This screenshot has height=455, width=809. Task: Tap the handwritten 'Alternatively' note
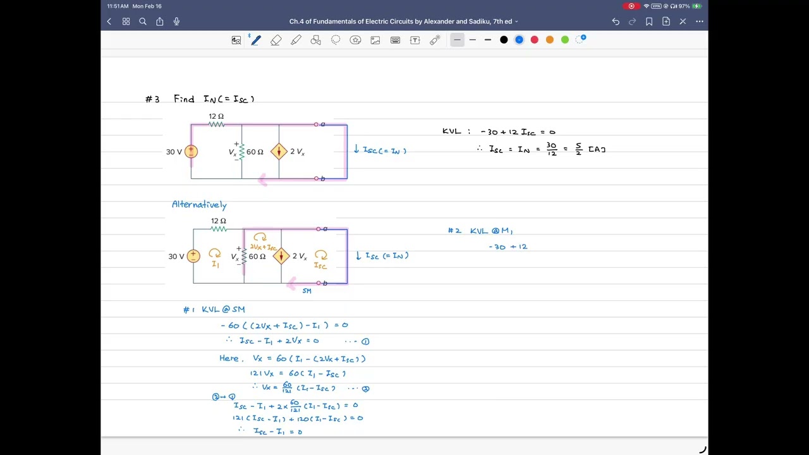coord(199,205)
